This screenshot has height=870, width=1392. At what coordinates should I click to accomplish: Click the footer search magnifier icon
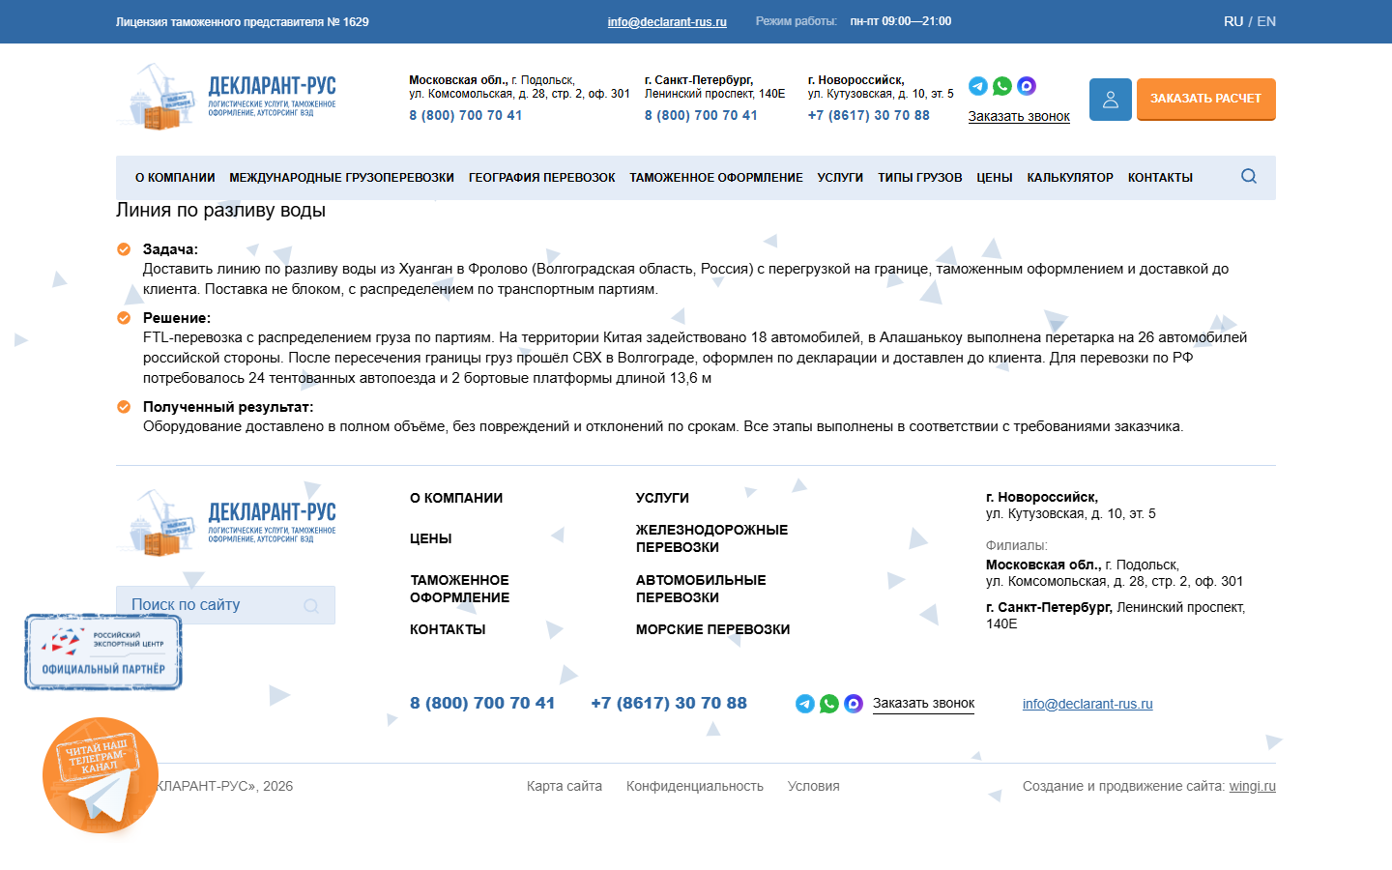click(x=311, y=605)
